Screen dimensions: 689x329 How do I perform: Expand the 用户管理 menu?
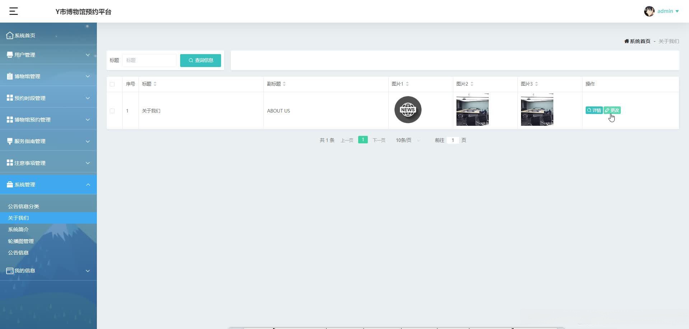[x=88, y=55]
